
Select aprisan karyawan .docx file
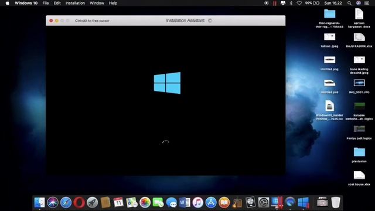359,14
